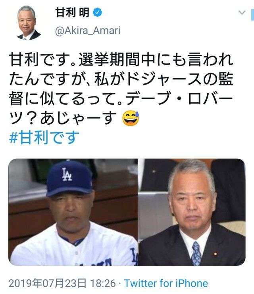Click the sweating smile emoji

tap(131, 118)
